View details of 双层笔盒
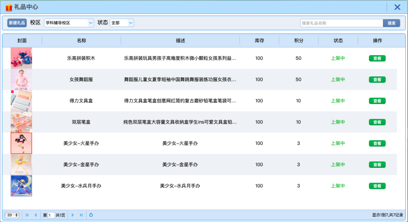Viewport: 408px width, 222px height. click(x=377, y=122)
